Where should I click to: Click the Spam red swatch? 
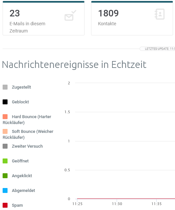(5, 205)
